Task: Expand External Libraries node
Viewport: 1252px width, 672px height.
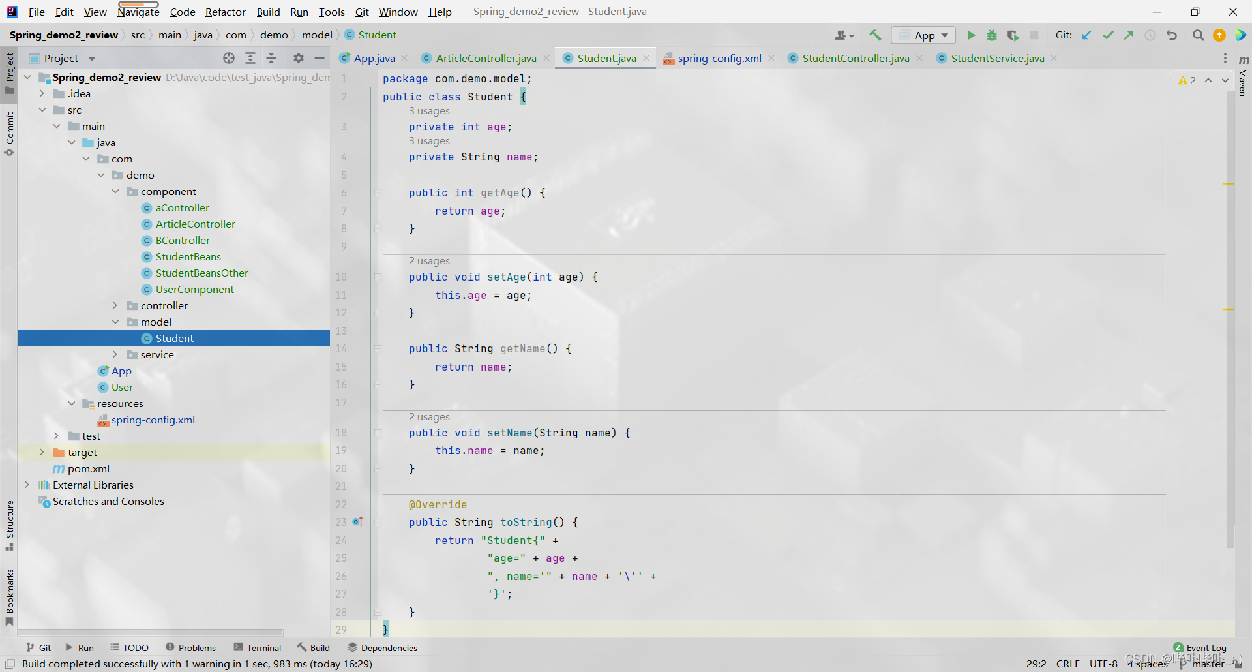Action: (27, 485)
